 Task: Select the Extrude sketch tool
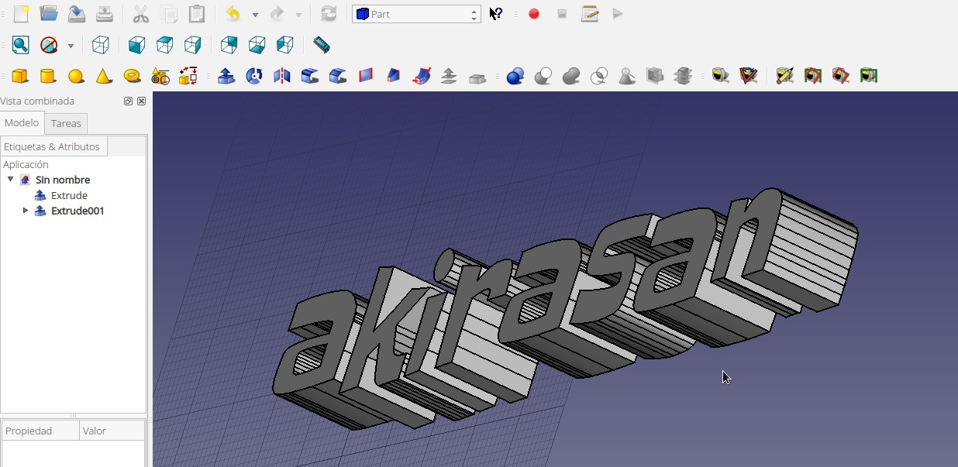(226, 76)
